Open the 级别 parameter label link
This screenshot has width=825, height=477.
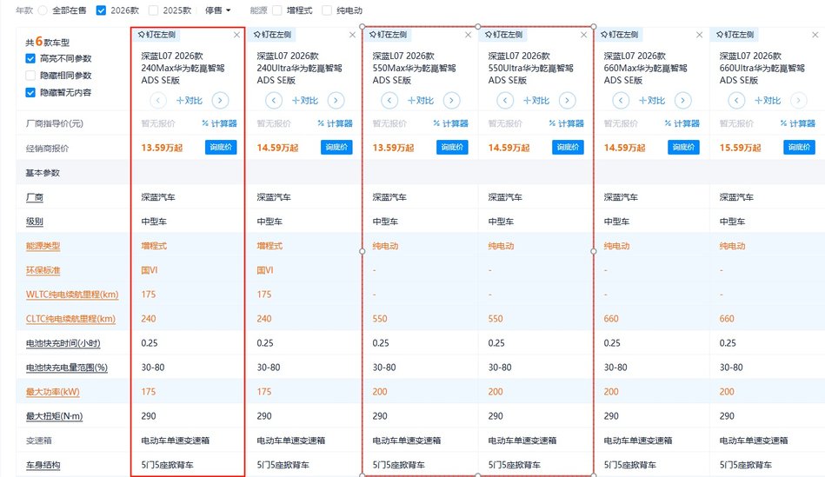[x=35, y=222]
